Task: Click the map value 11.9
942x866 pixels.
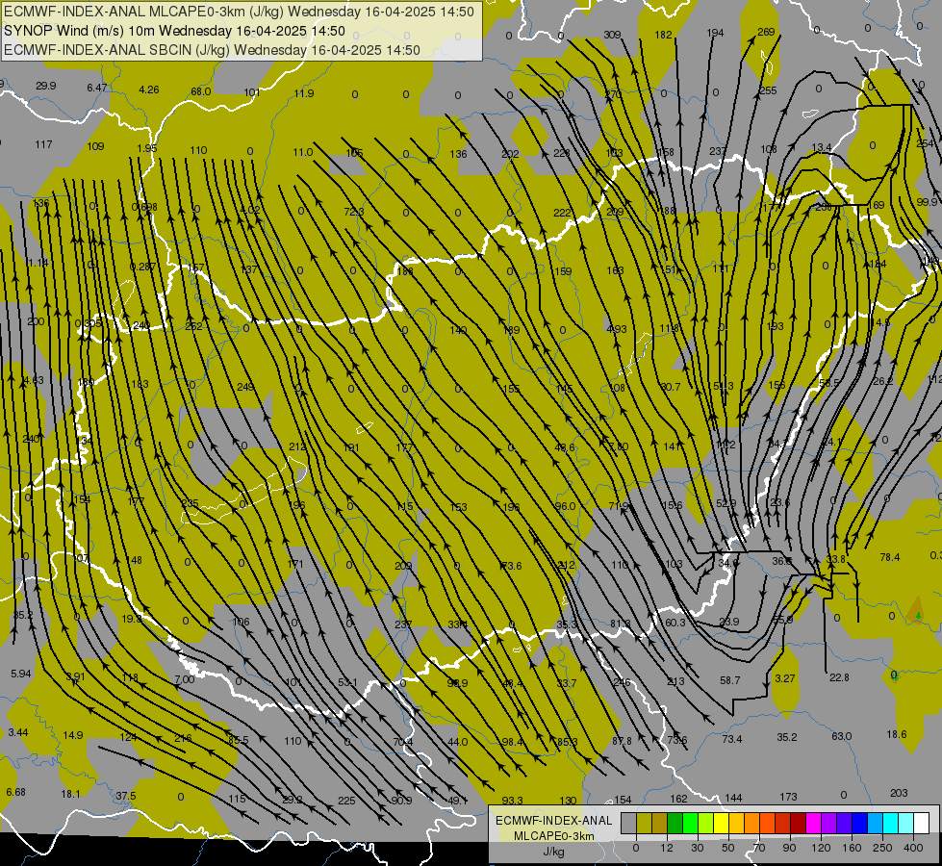Action: click(304, 93)
